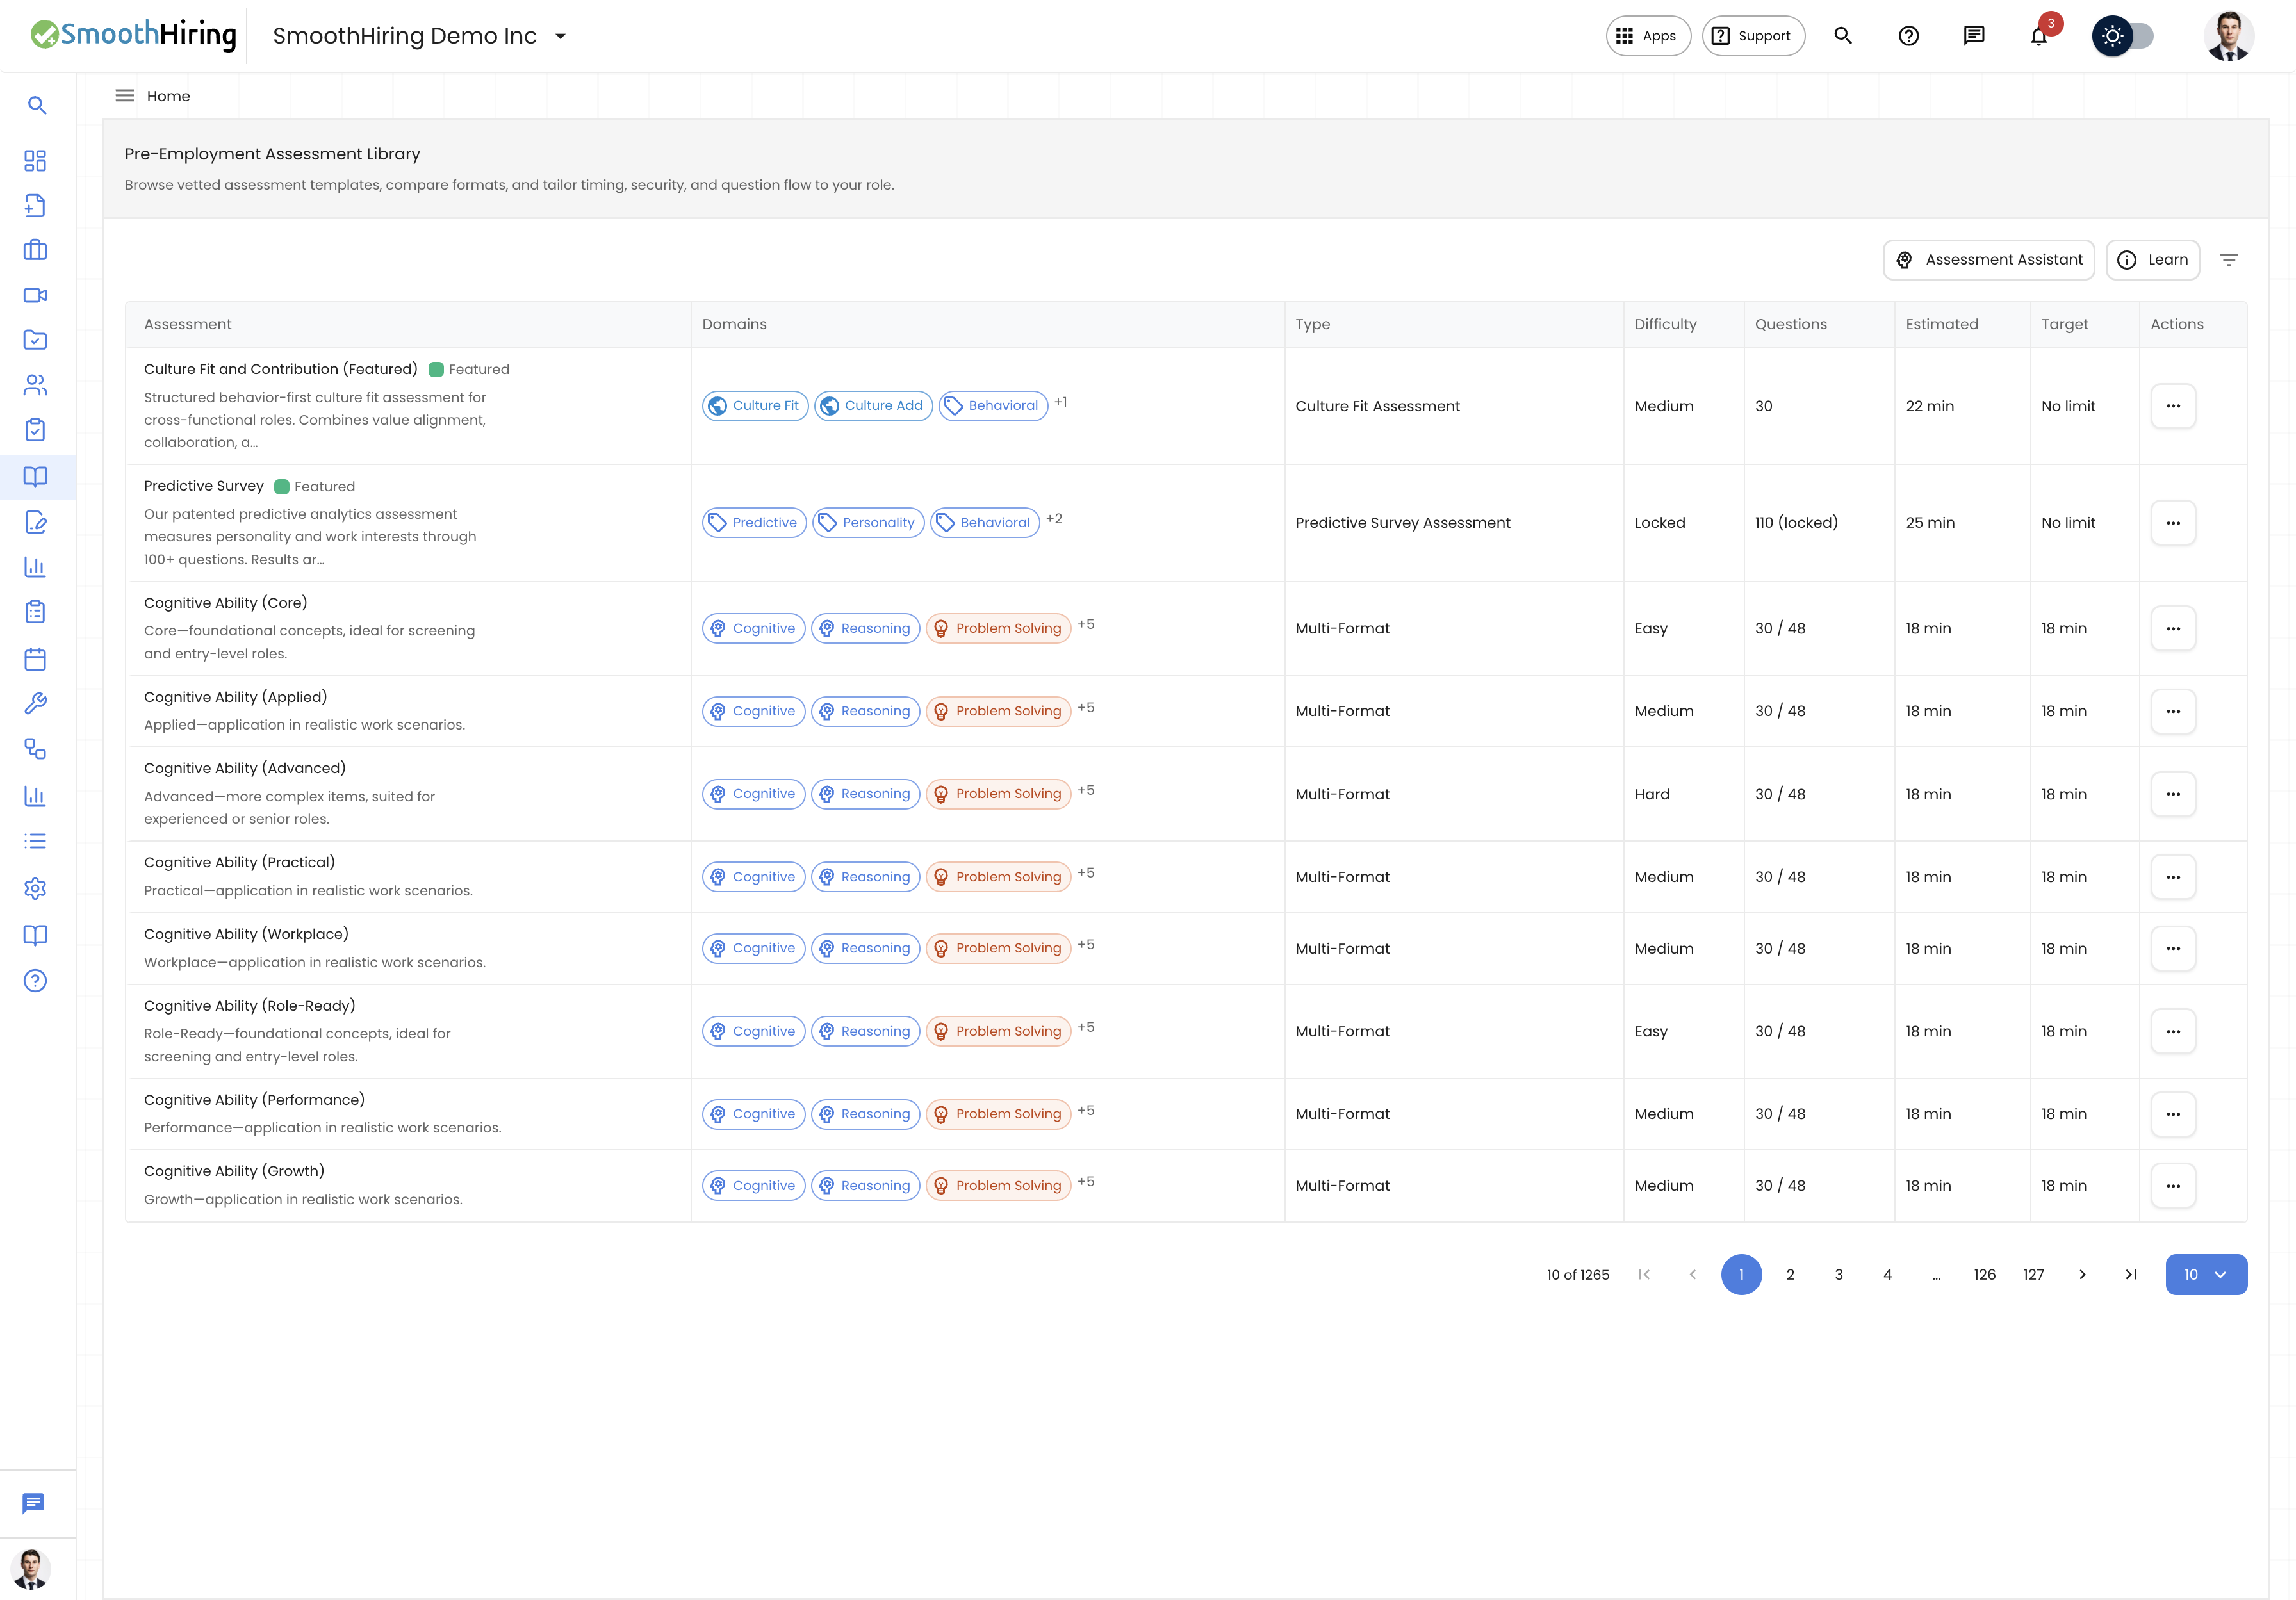This screenshot has width=2296, height=1600.
Task: Open the messages icon in top bar
Action: [x=1974, y=36]
